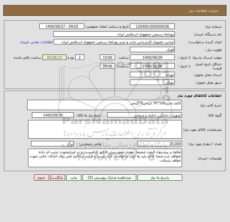The image size is (230, 222).
Task: Click the اولویت نیاز label
Action: [x=213, y=50]
